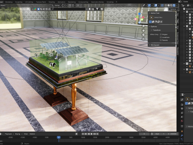Add a new workspace with plus icon

coord(116,2)
